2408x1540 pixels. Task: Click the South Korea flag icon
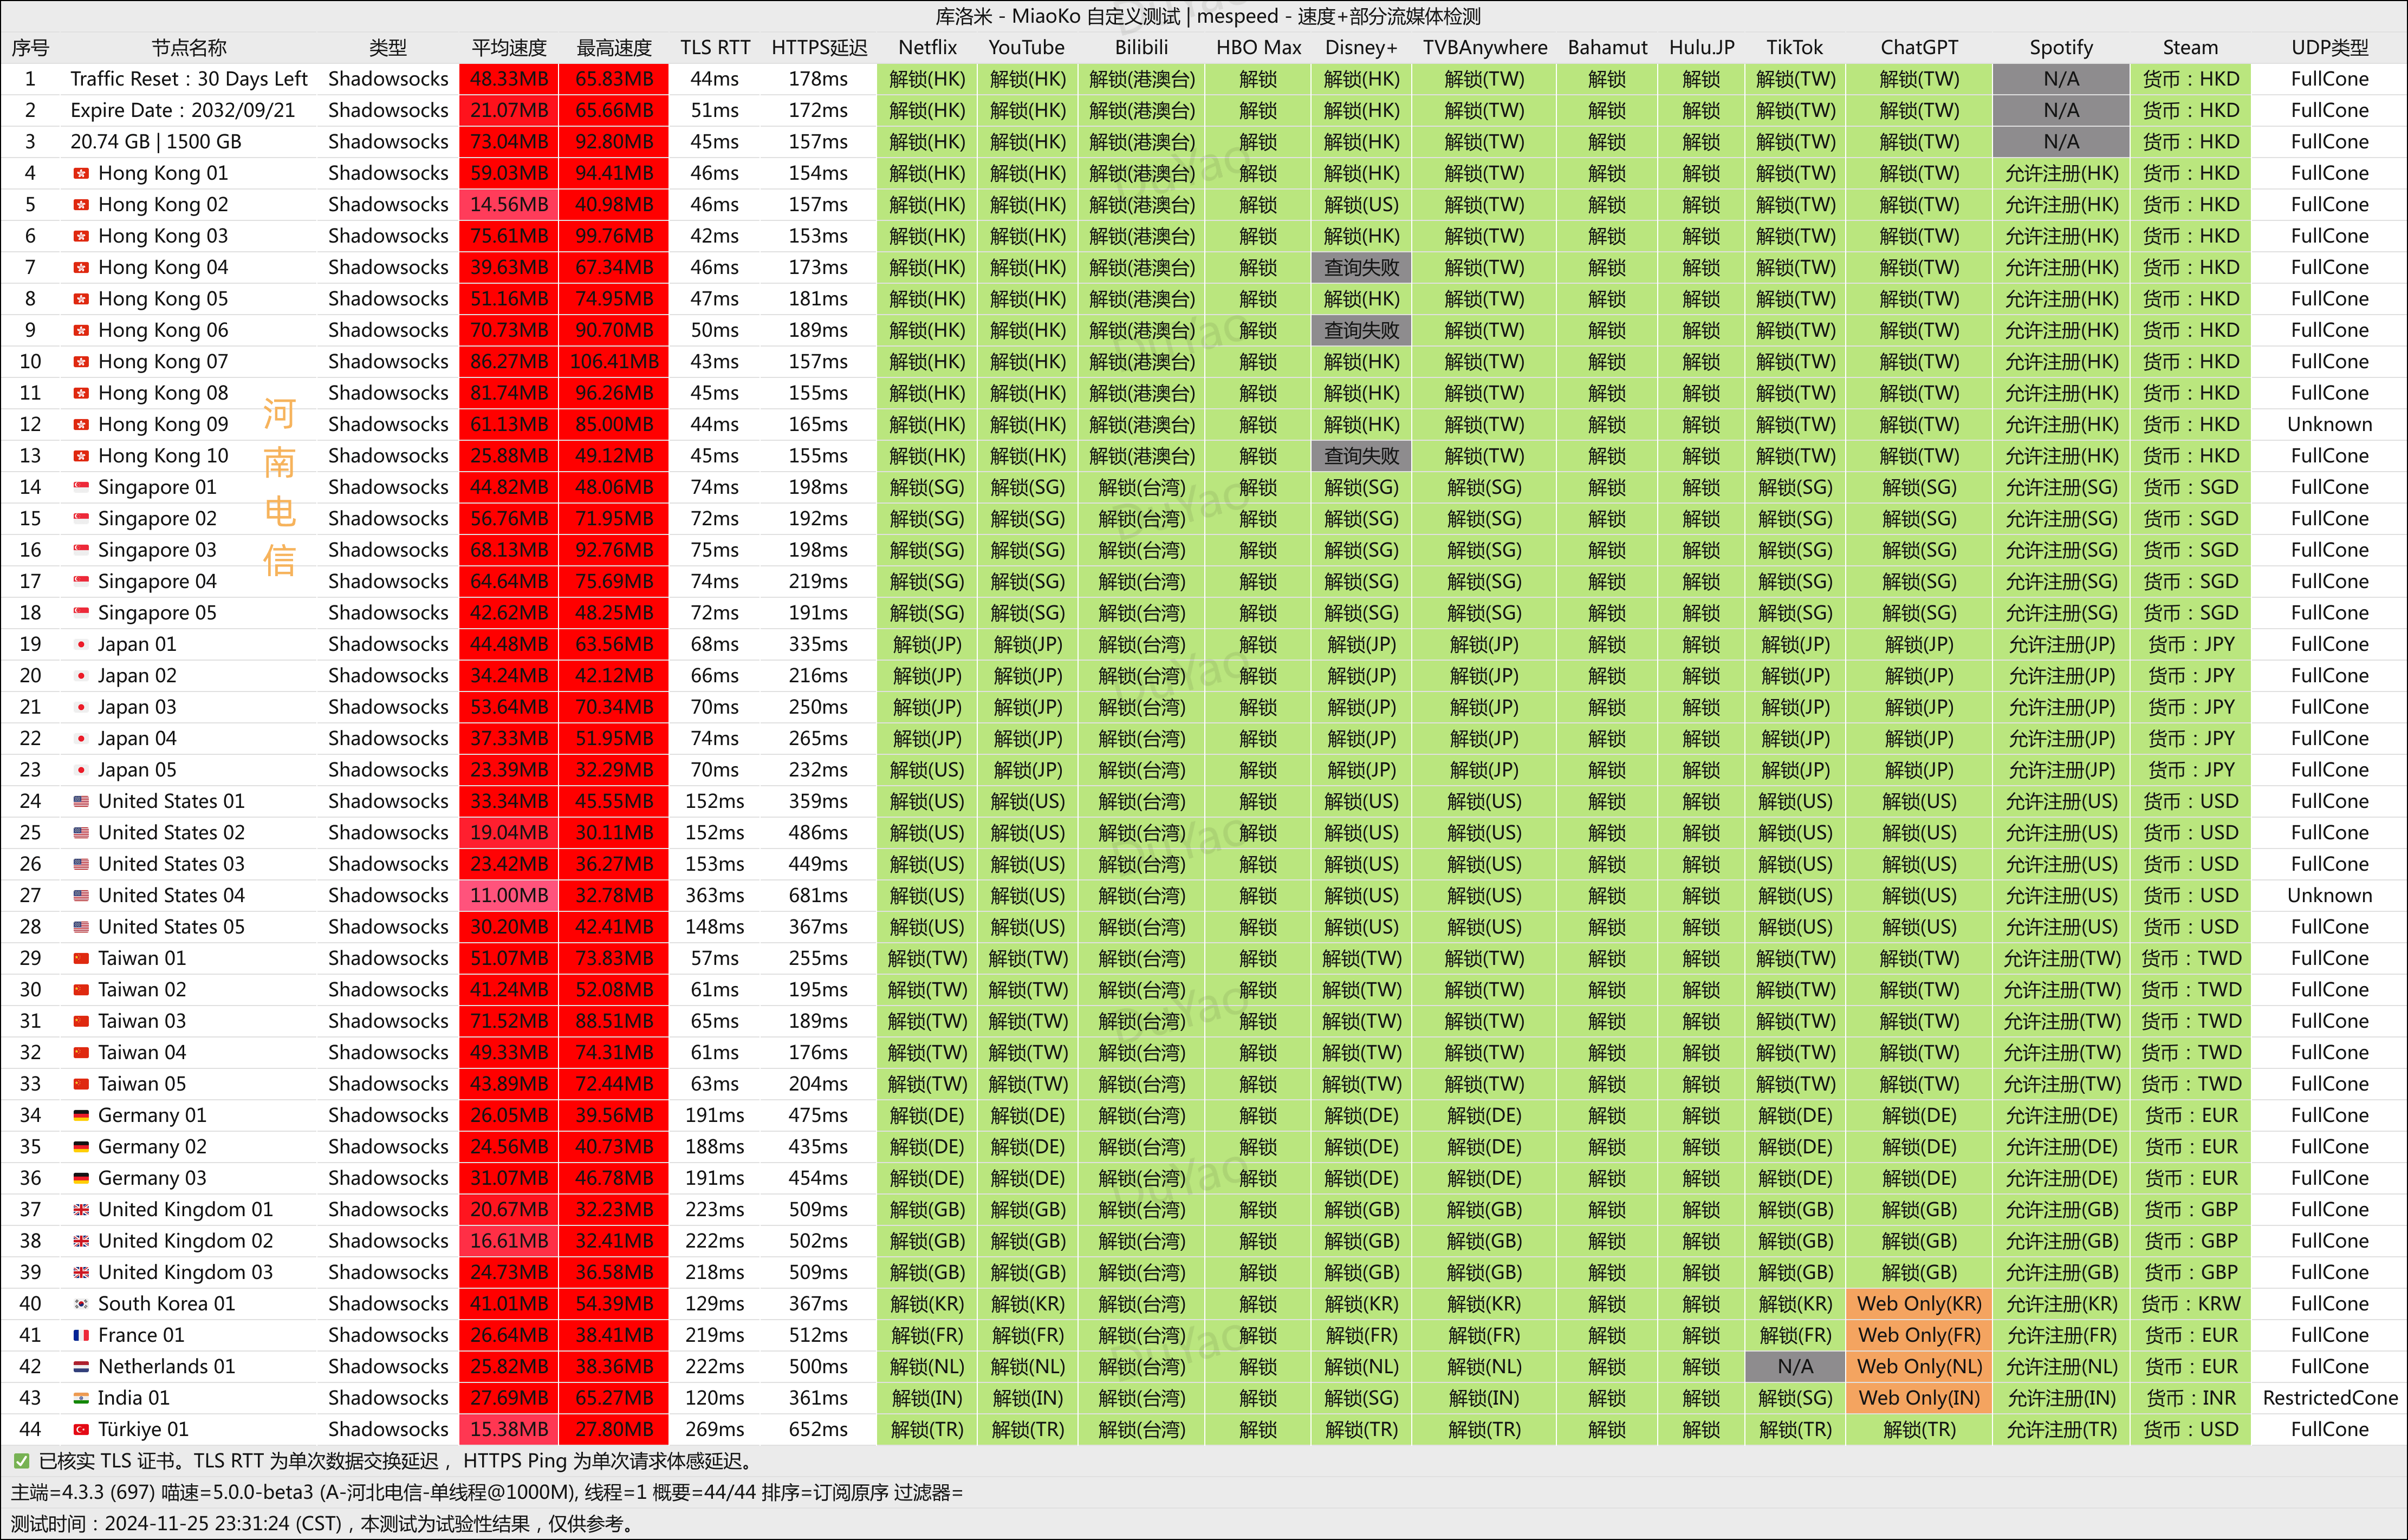81,1304
